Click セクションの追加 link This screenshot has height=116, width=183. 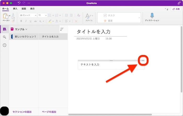22,112
